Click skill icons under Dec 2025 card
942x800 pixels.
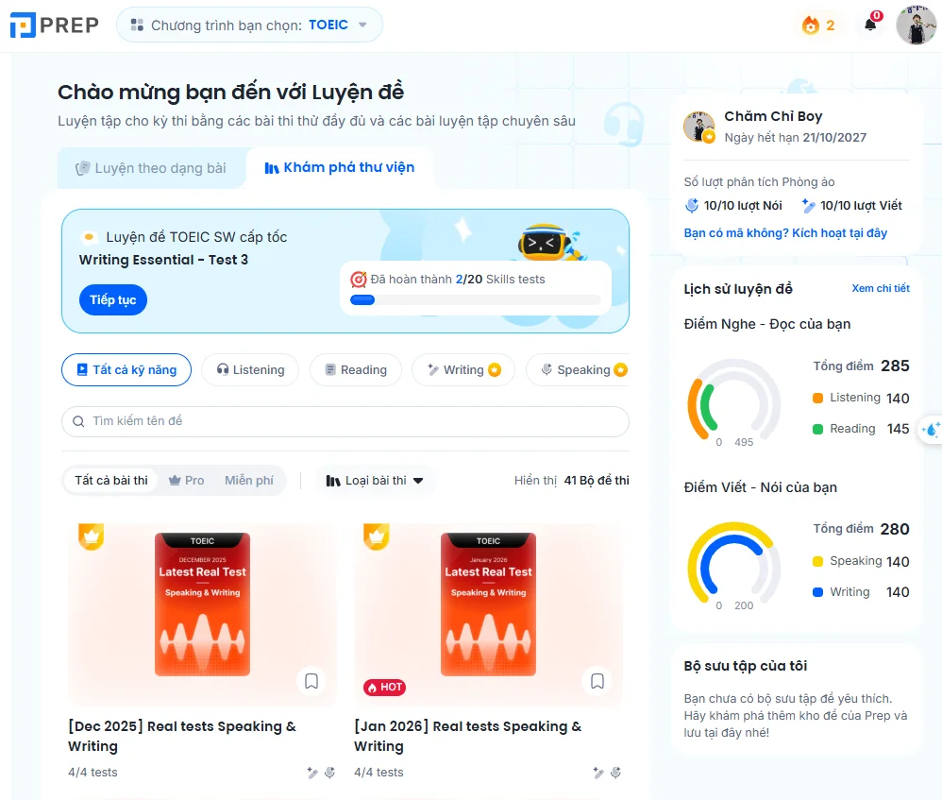click(321, 773)
